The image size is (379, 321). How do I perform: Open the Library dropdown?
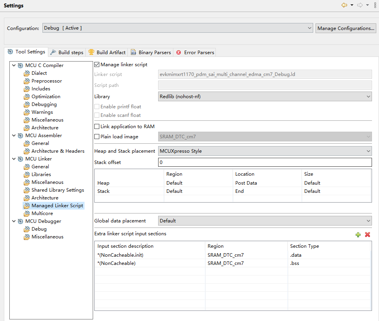point(265,97)
